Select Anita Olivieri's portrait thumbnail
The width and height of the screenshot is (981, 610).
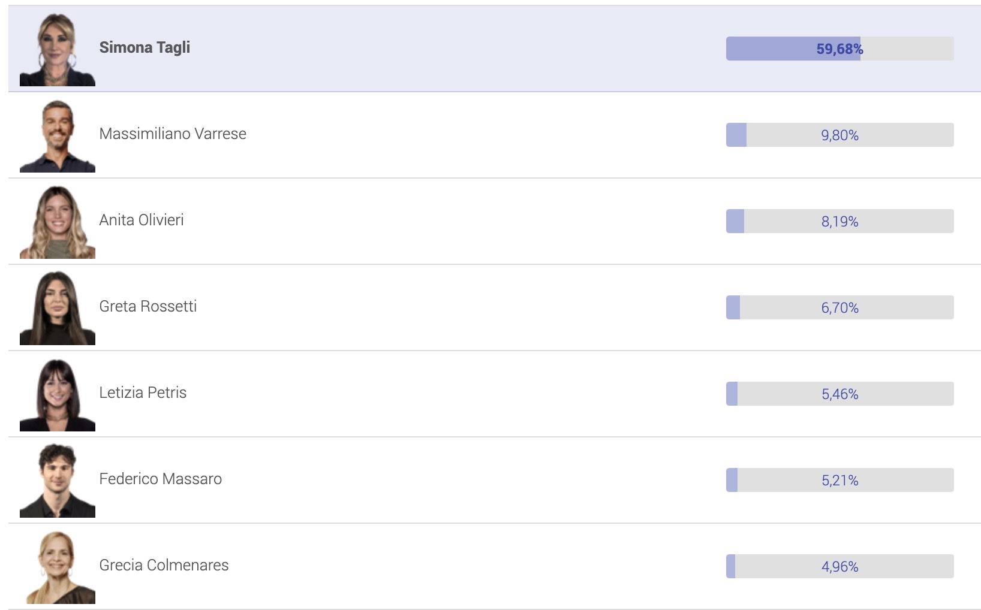coord(58,222)
